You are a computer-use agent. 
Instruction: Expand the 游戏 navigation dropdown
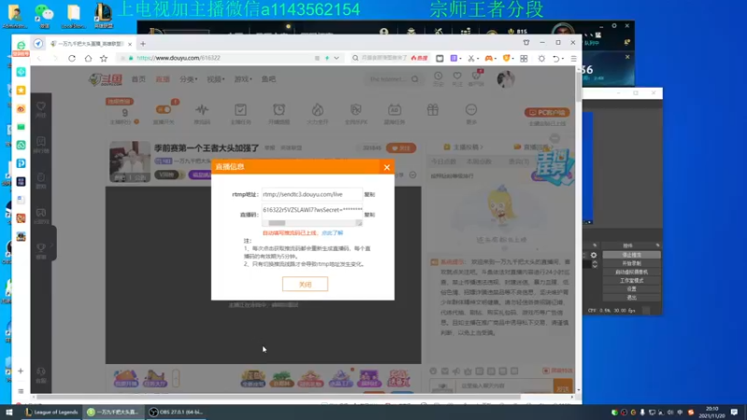(243, 79)
